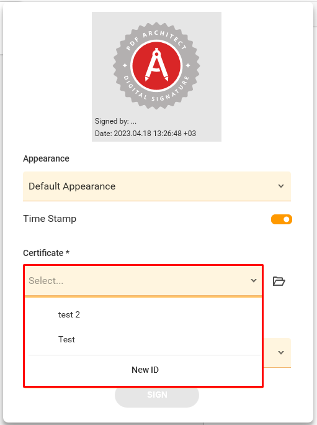
Task: Click the partially hidden dropdown chevron below list
Action: (x=281, y=353)
